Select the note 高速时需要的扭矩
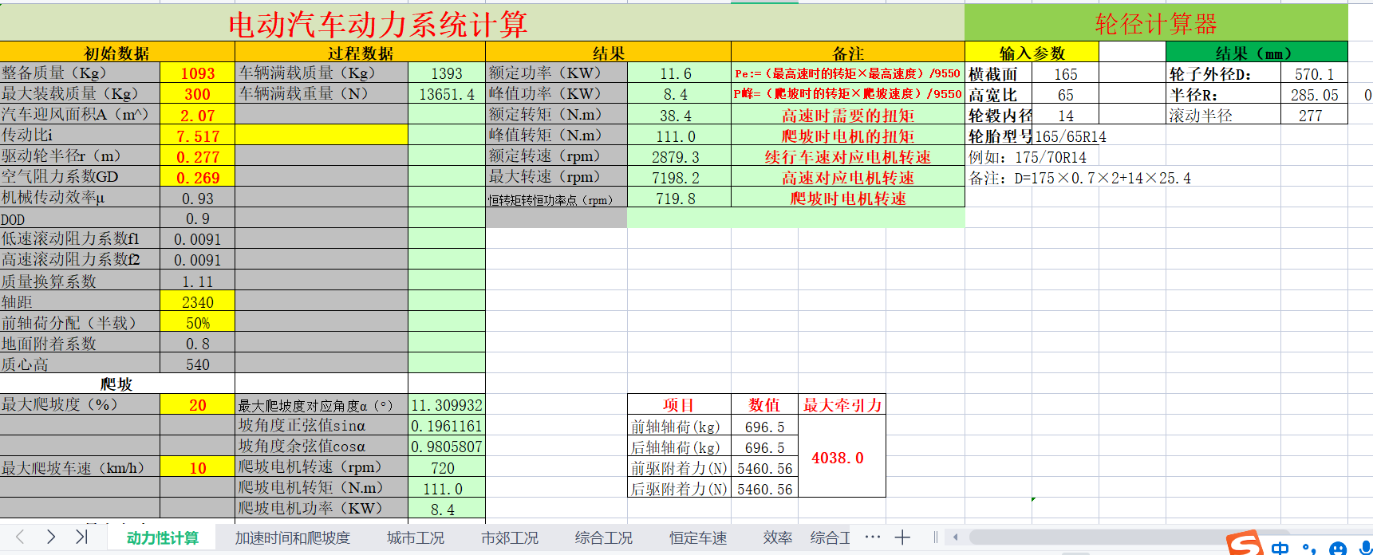Image resolution: width=1373 pixels, height=555 pixels. tap(848, 115)
